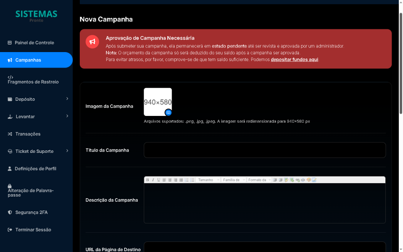This screenshot has height=252, width=403.
Task: Open the Tamanho font size dropdown
Action: click(x=208, y=180)
